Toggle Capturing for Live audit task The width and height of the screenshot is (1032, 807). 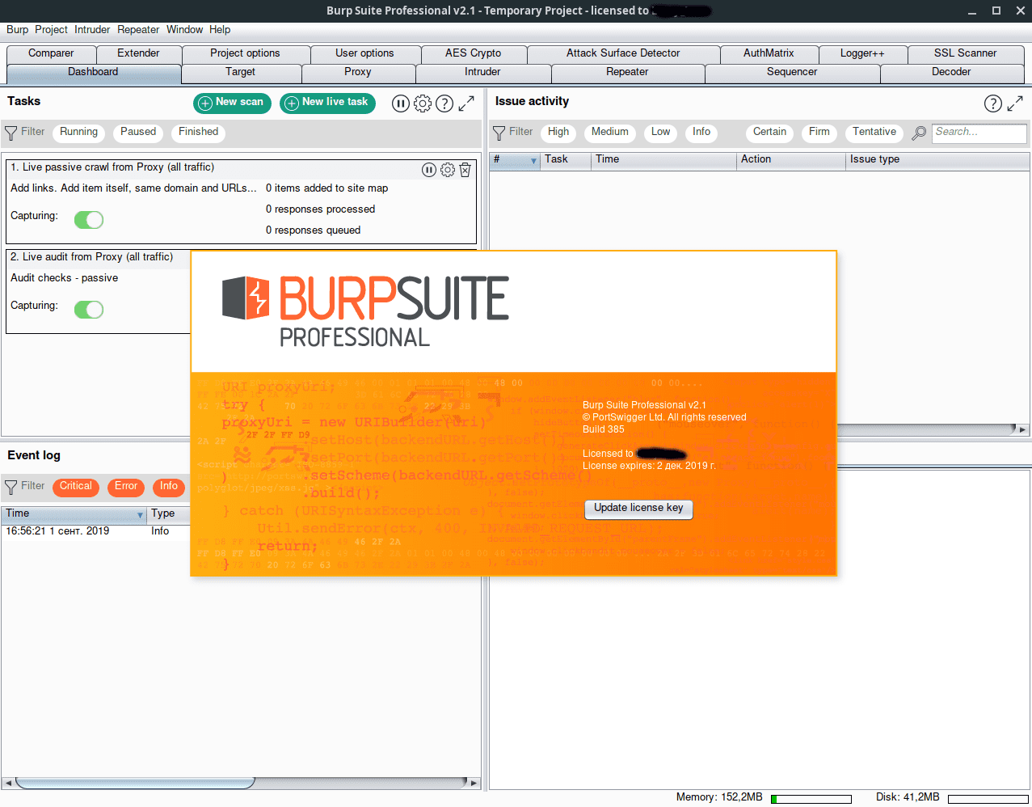89,310
